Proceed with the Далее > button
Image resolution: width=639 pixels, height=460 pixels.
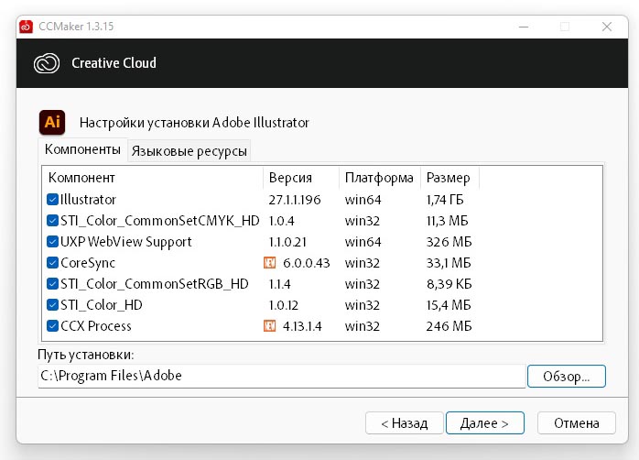[485, 423]
